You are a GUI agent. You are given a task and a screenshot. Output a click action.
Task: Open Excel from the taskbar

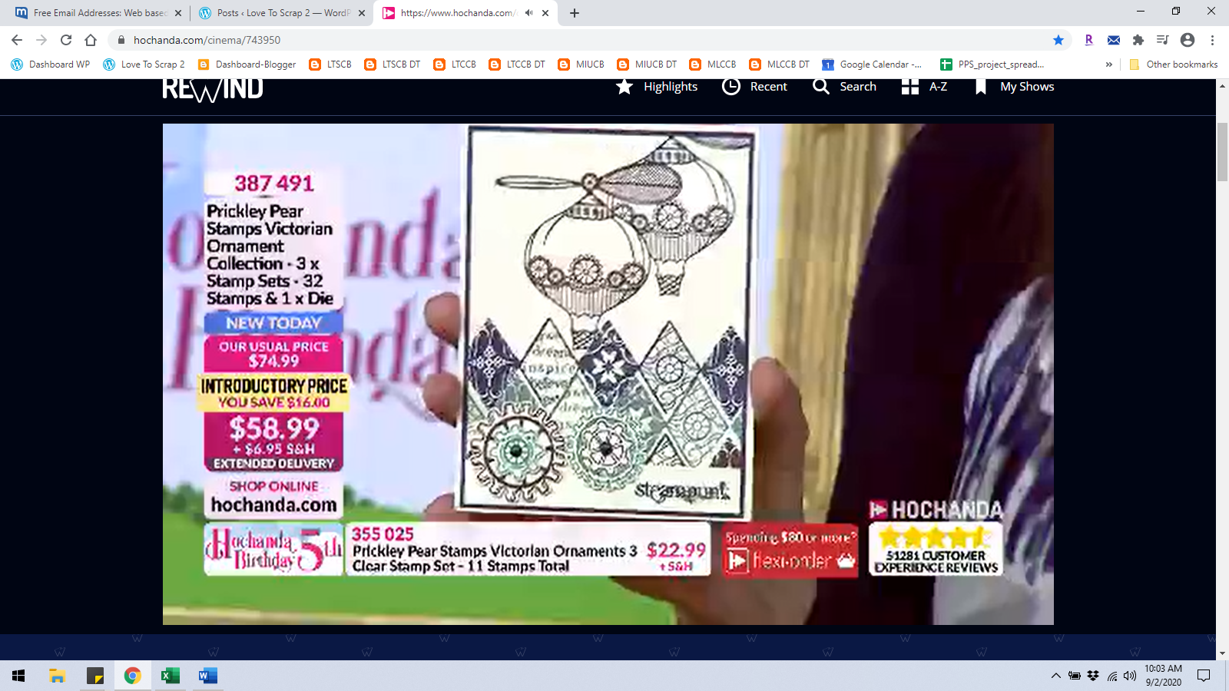coord(170,676)
